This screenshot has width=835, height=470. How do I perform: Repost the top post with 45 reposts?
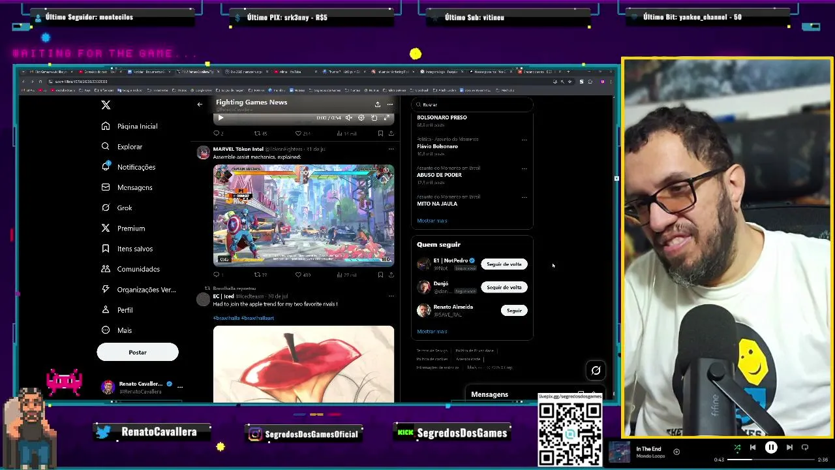tap(260, 133)
